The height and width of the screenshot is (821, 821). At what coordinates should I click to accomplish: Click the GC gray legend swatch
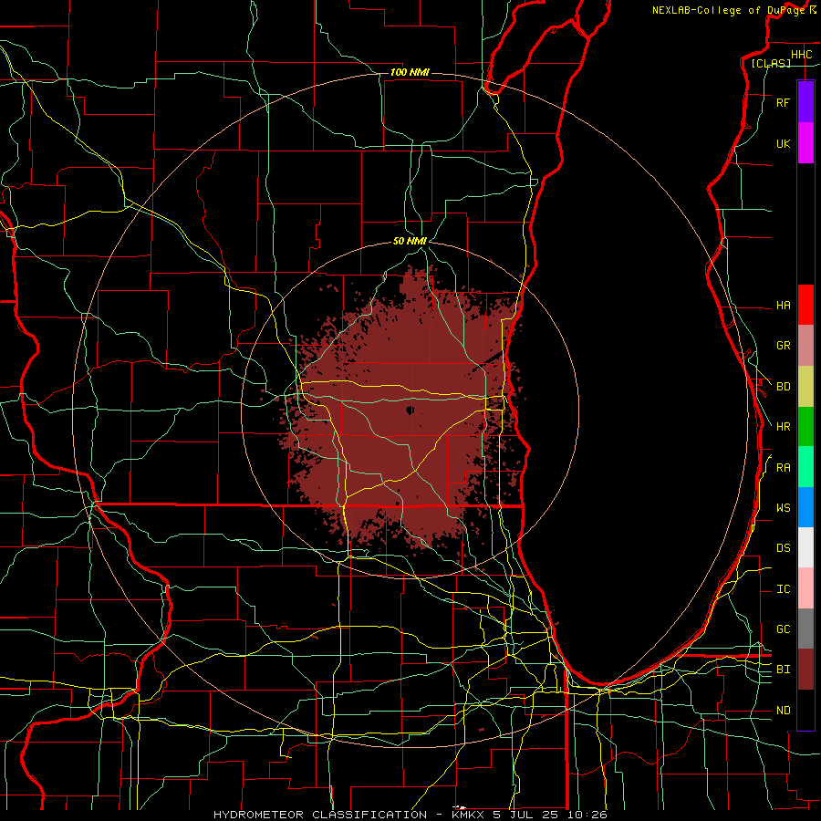[x=805, y=629]
